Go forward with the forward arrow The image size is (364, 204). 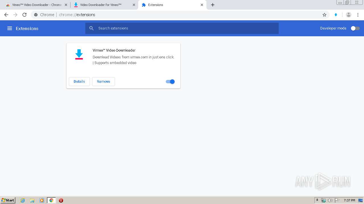pyautogui.click(x=15, y=15)
